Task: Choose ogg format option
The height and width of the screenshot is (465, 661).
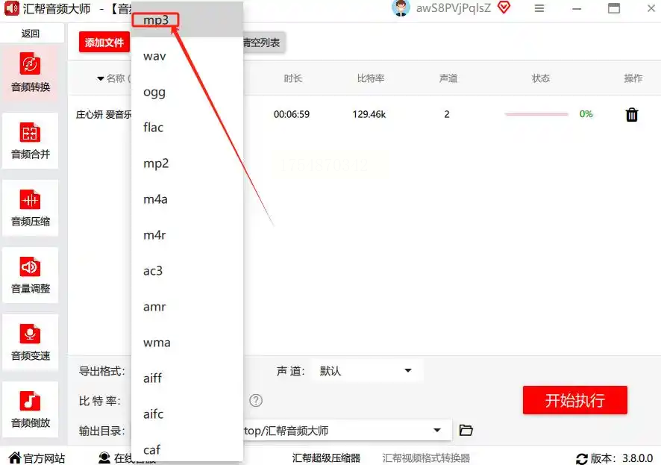Action: click(187, 92)
